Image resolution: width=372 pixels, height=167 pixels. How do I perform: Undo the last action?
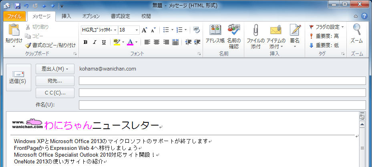pos(26,6)
